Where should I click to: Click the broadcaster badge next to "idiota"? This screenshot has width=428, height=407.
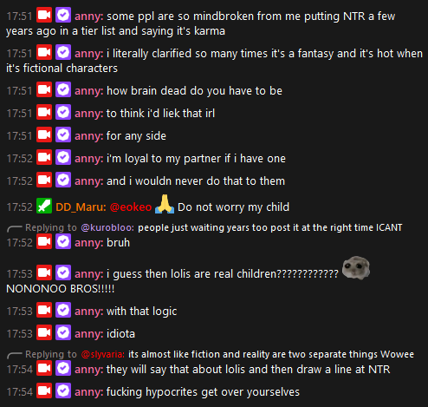click(44, 332)
